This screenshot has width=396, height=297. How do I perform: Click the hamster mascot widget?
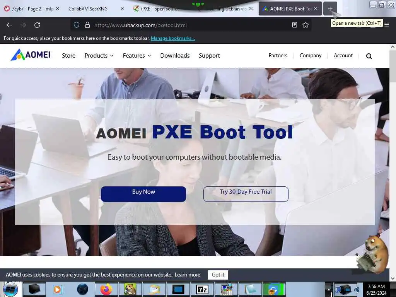pos(373,254)
